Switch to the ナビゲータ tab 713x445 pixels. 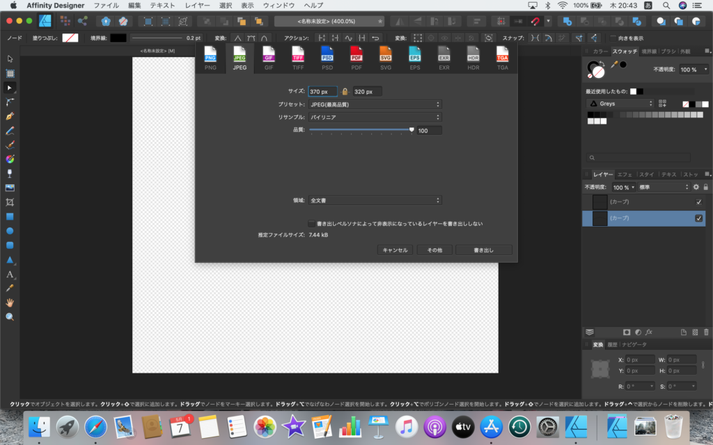tap(634, 345)
